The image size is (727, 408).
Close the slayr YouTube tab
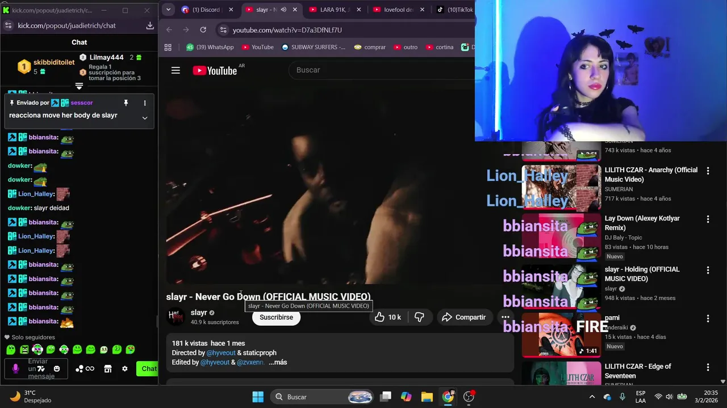(295, 10)
